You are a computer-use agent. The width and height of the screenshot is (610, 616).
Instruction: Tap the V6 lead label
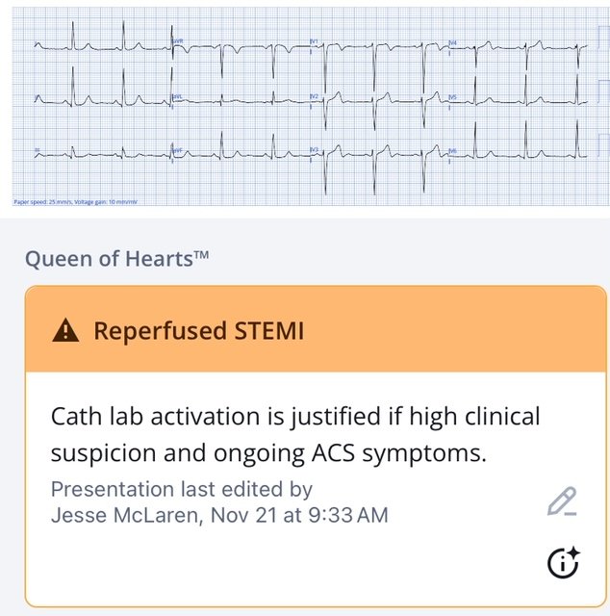pyautogui.click(x=453, y=150)
